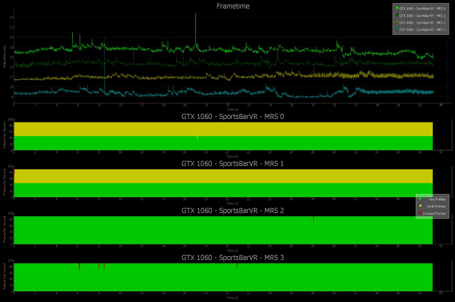This screenshot has height=302, width=455.
Task: Click the 'Dropped Frames' legend text
Action: (x=434, y=213)
